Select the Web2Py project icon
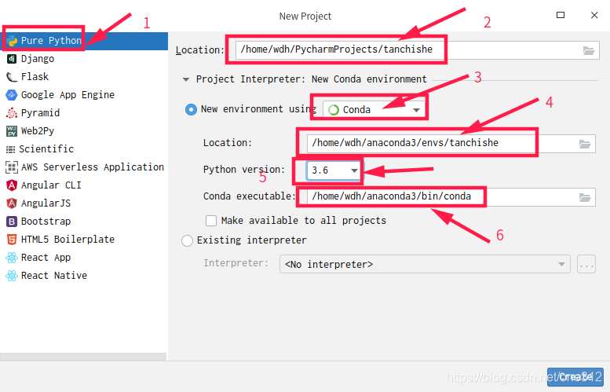610x392 pixels. [12, 130]
